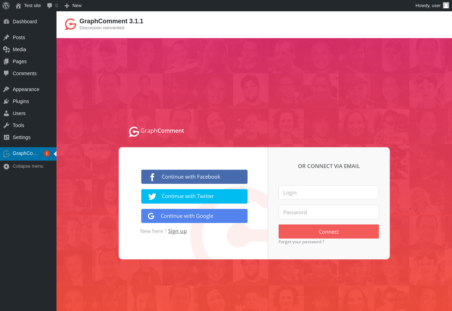Click the Appearance paintbrush icon
The width and height of the screenshot is (452, 311).
[6, 89]
